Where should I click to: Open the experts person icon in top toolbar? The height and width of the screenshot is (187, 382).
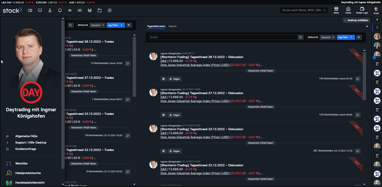coord(50,10)
